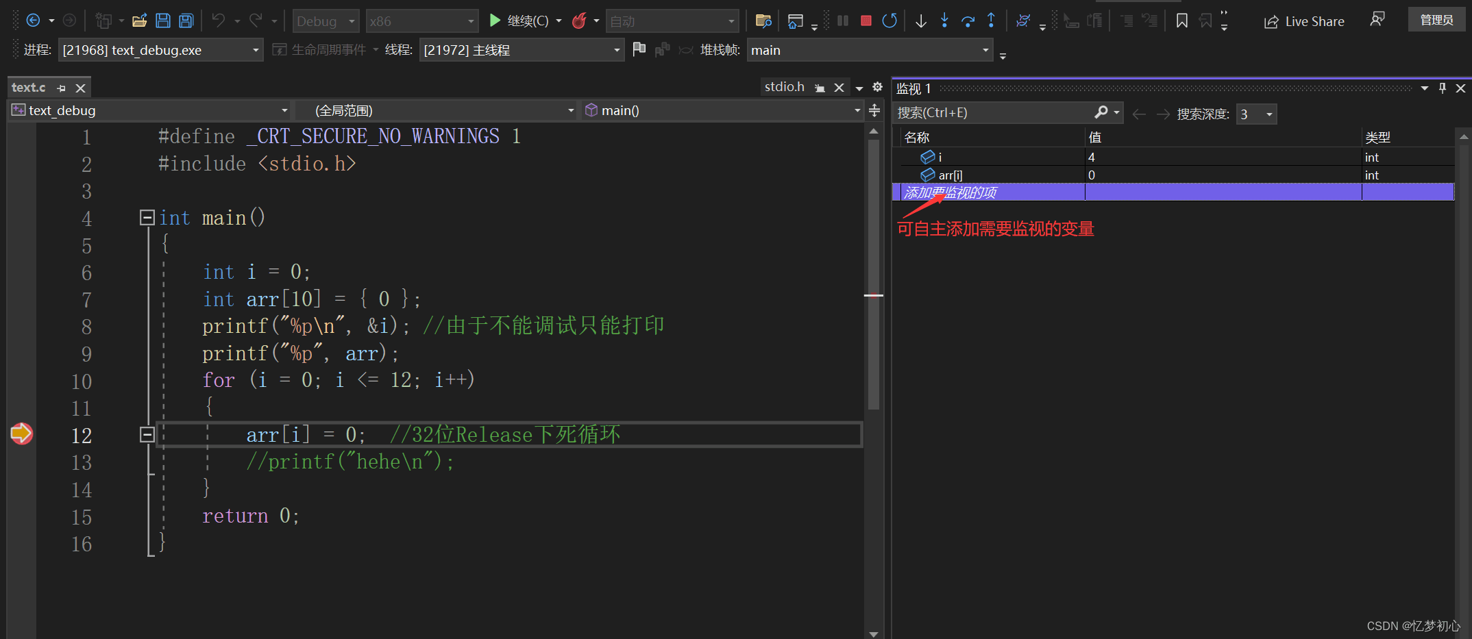The height and width of the screenshot is (639, 1472).
Task: Click the open file folder icon
Action: (140, 21)
